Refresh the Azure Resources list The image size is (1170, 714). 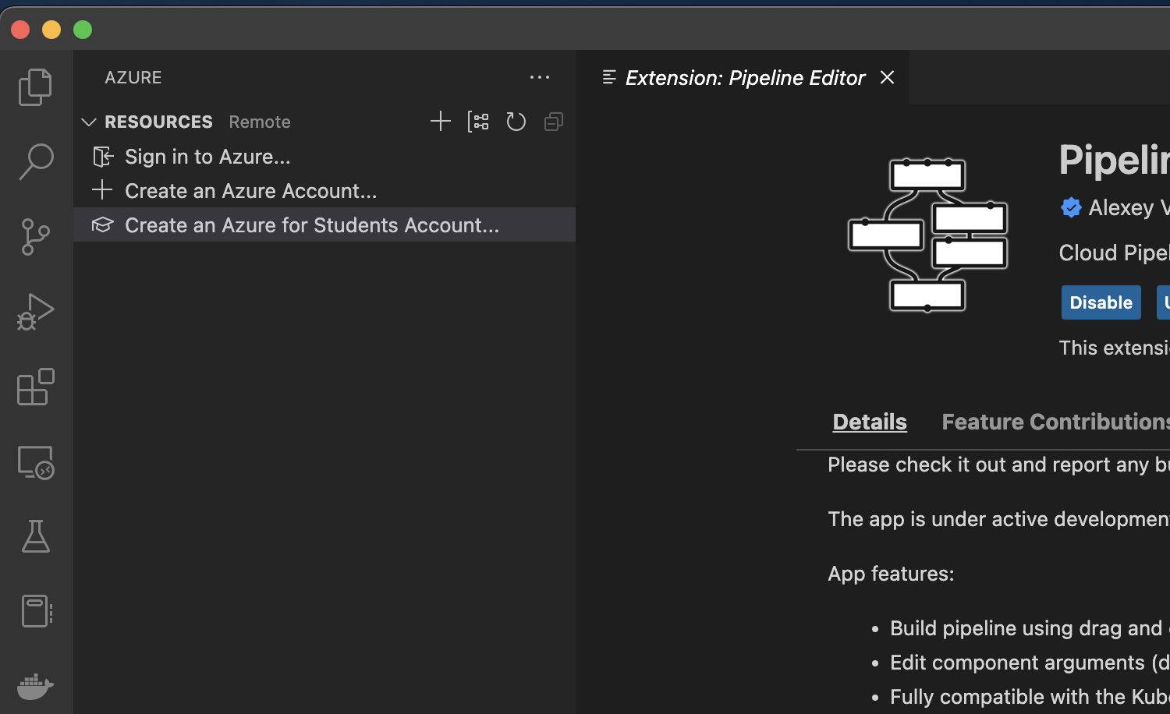click(x=516, y=122)
